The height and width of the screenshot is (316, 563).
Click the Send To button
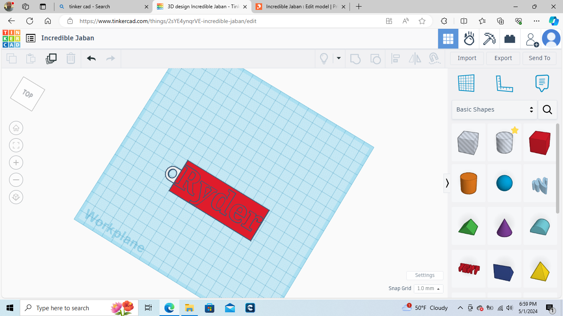[540, 58]
